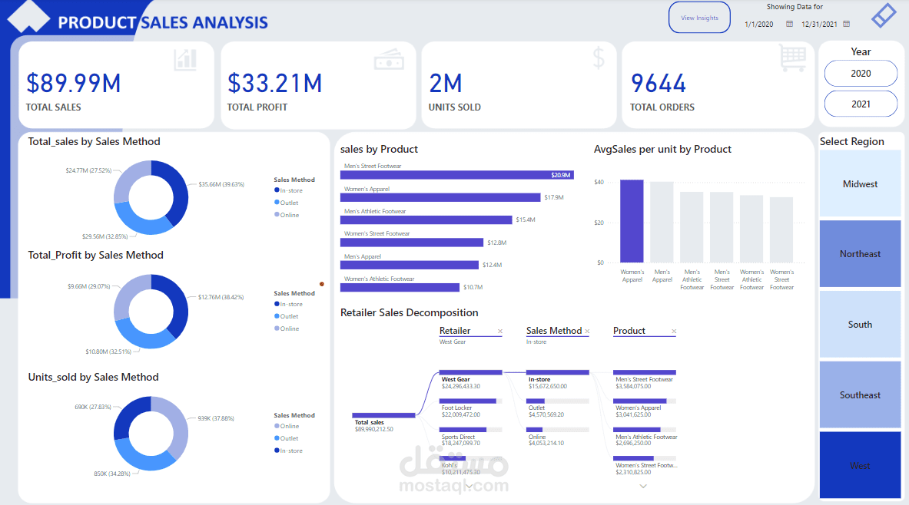Click the shopping cart icon on Total Orders card
This screenshot has width=909, height=505.
(x=793, y=59)
